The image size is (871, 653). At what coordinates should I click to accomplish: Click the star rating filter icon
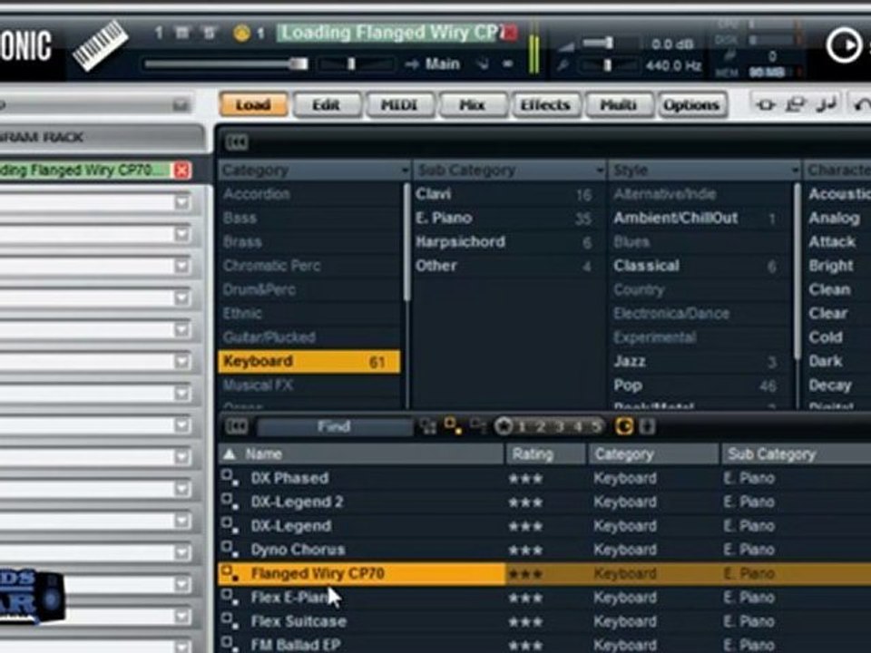tap(504, 426)
